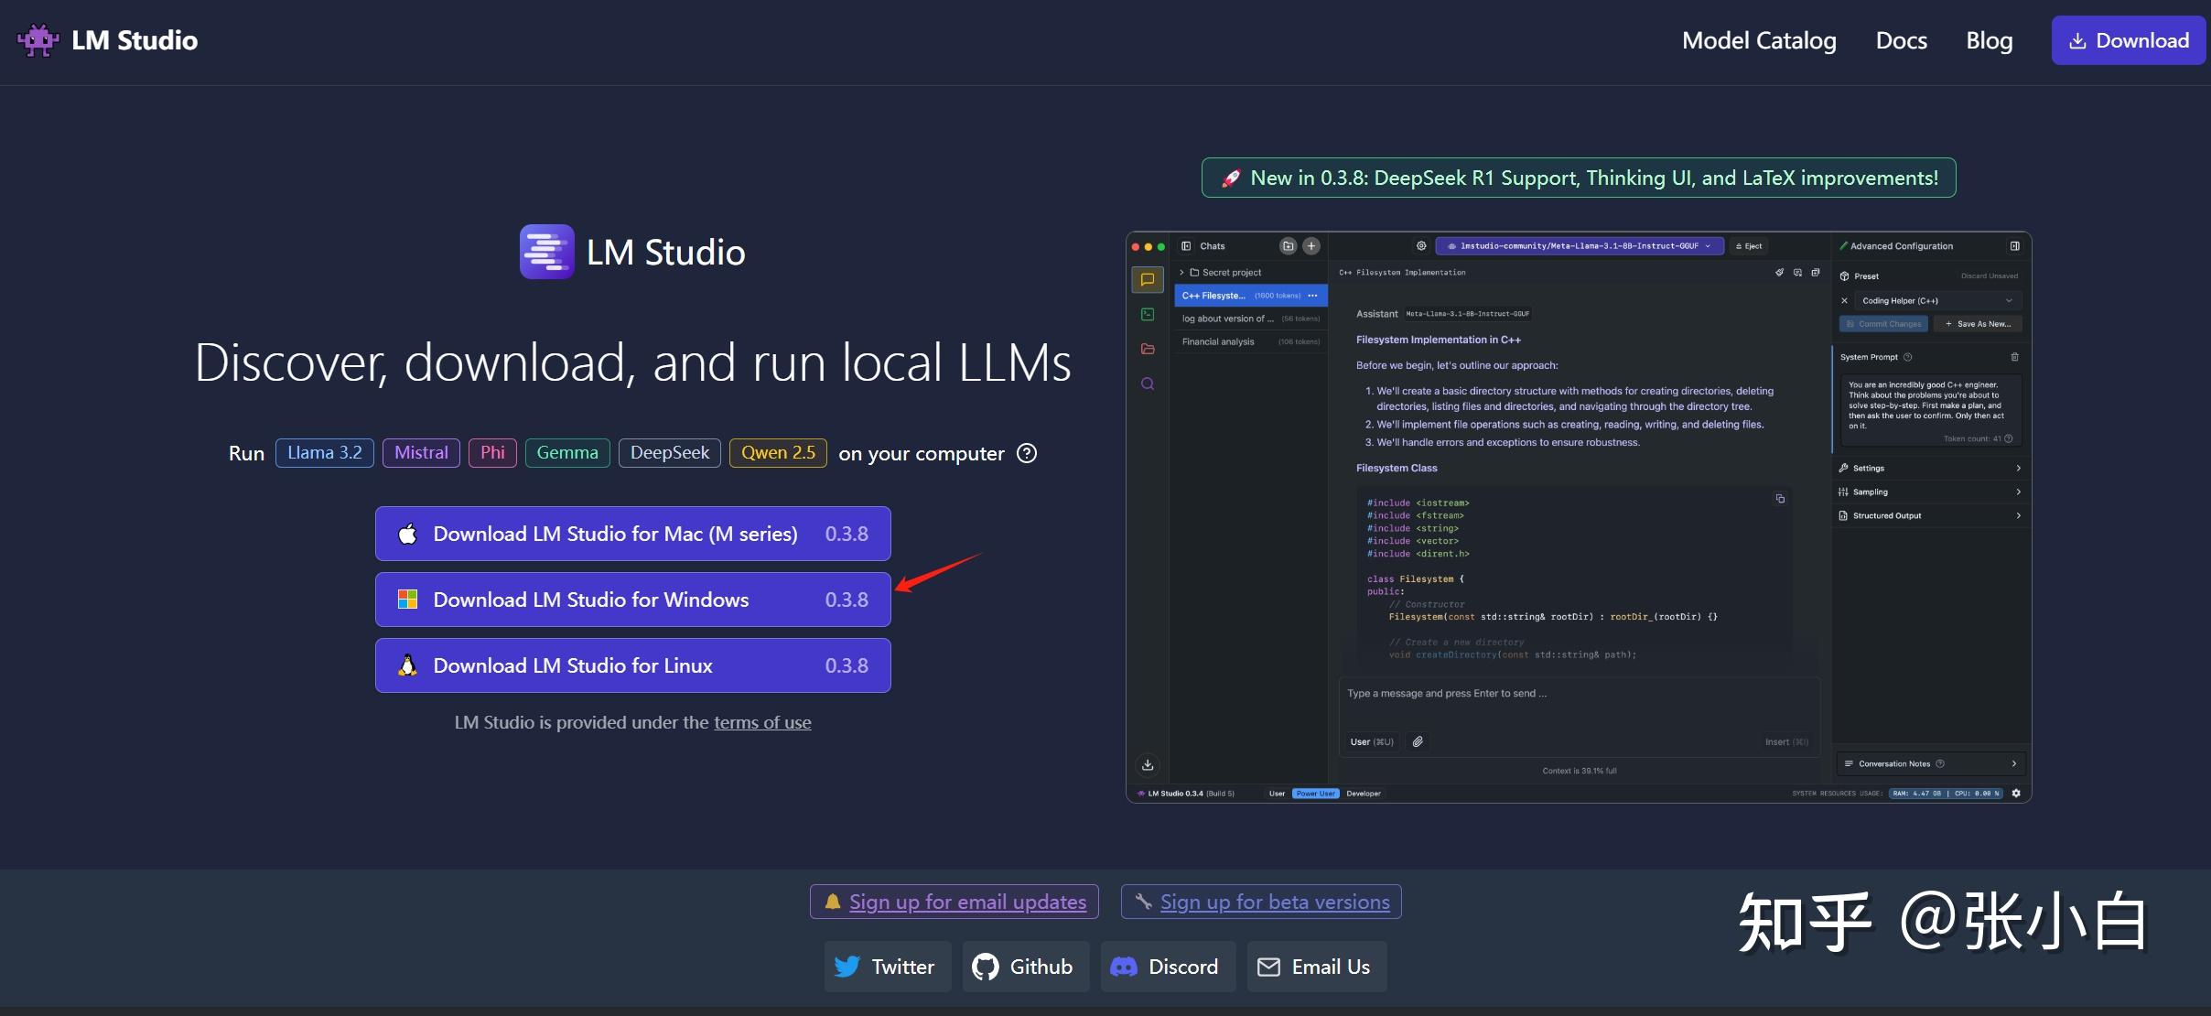The image size is (2211, 1016).
Task: Expand the Structured Output section
Action: coord(1929,515)
